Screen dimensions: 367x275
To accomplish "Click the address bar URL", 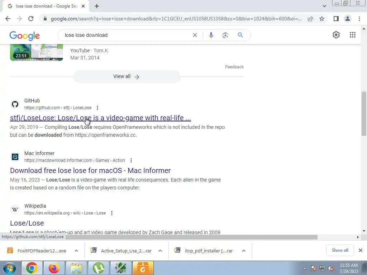I will [176, 19].
